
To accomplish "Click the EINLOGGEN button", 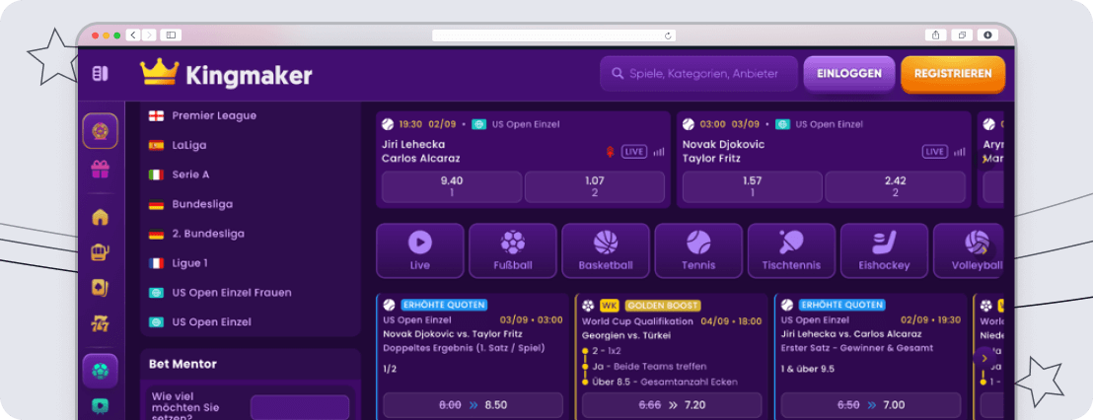I will tap(849, 73).
